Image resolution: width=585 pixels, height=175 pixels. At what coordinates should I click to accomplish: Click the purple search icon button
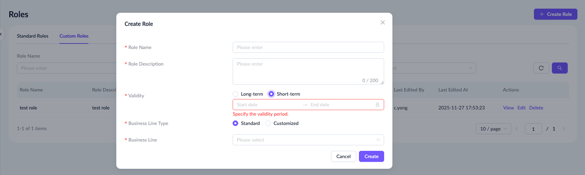point(559,68)
